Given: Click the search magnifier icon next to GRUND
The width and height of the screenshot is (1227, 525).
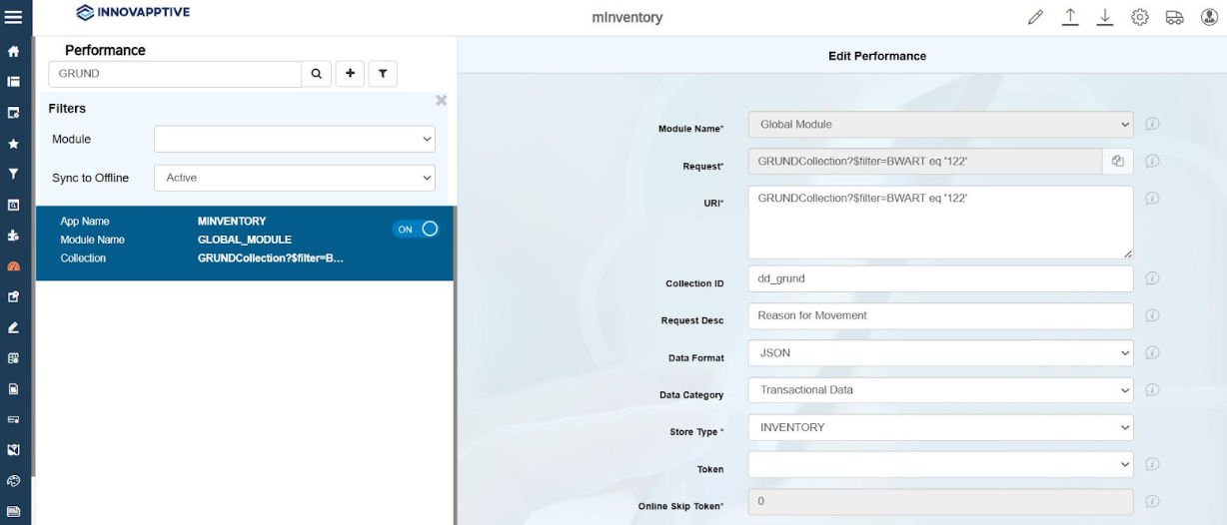Looking at the screenshot, I should point(316,74).
